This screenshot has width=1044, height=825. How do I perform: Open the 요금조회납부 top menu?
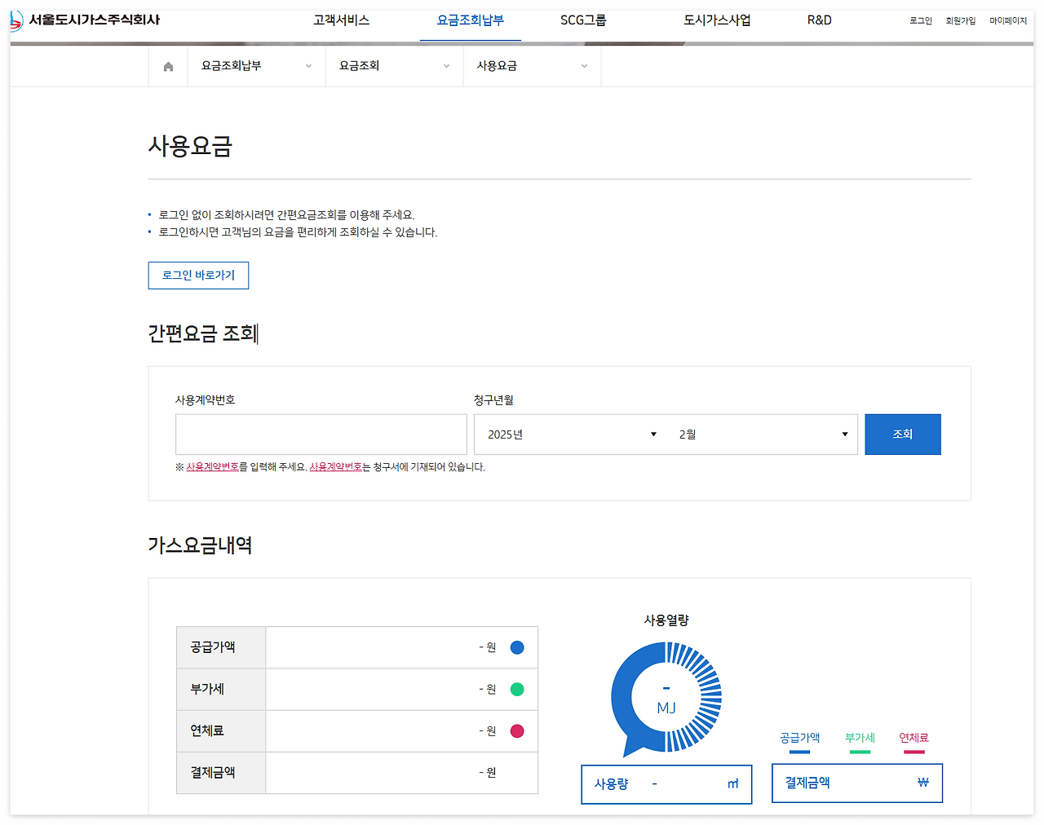coord(471,20)
